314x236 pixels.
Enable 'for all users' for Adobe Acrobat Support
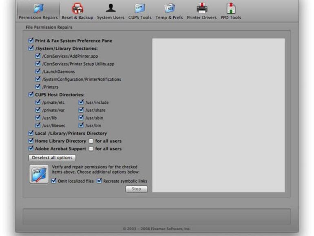pos(91,149)
